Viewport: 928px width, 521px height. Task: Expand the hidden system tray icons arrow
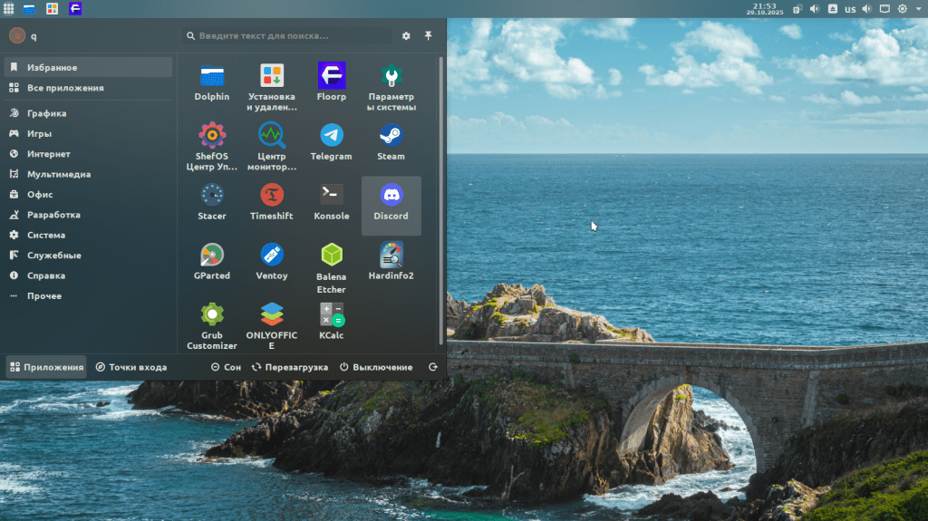tap(918, 9)
